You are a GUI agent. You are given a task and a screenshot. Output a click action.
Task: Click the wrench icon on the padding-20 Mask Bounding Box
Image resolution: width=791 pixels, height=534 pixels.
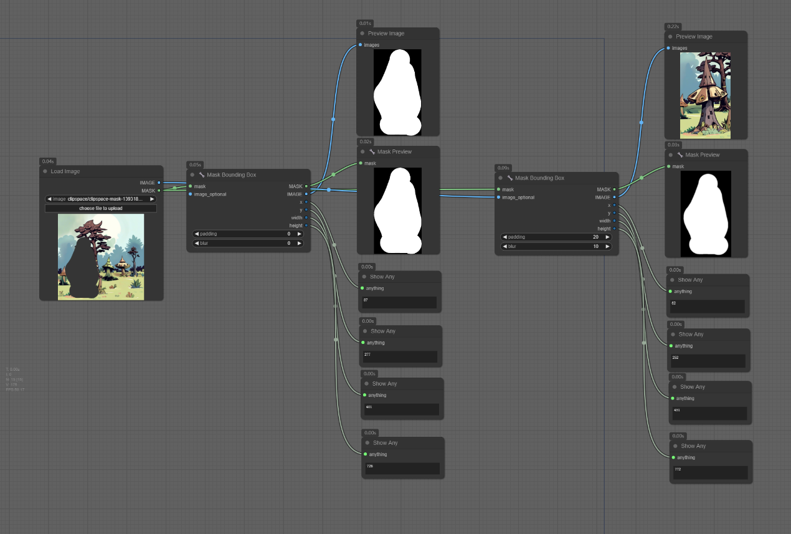point(509,178)
